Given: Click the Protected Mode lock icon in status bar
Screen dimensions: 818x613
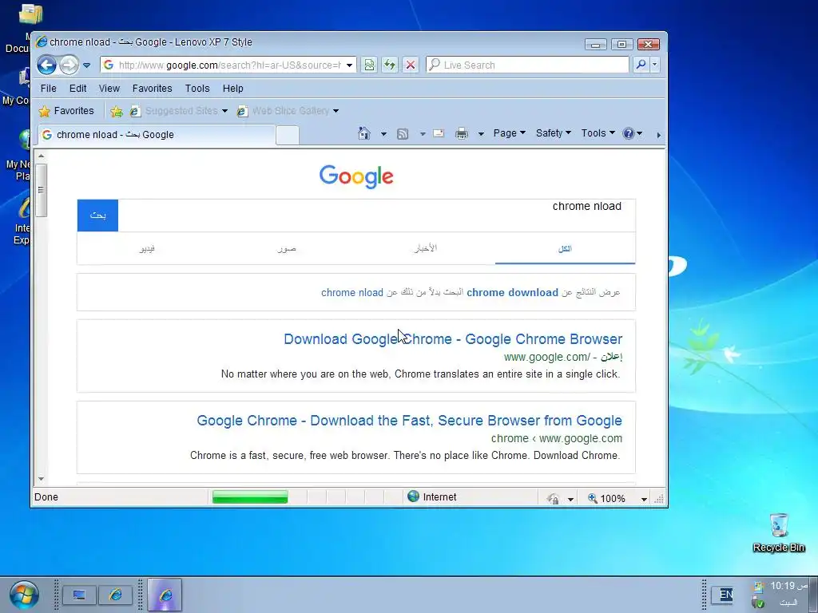Looking at the screenshot, I should click(x=553, y=499).
